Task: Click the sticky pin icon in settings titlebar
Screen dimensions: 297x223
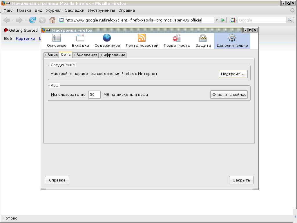Action: (x=48, y=30)
